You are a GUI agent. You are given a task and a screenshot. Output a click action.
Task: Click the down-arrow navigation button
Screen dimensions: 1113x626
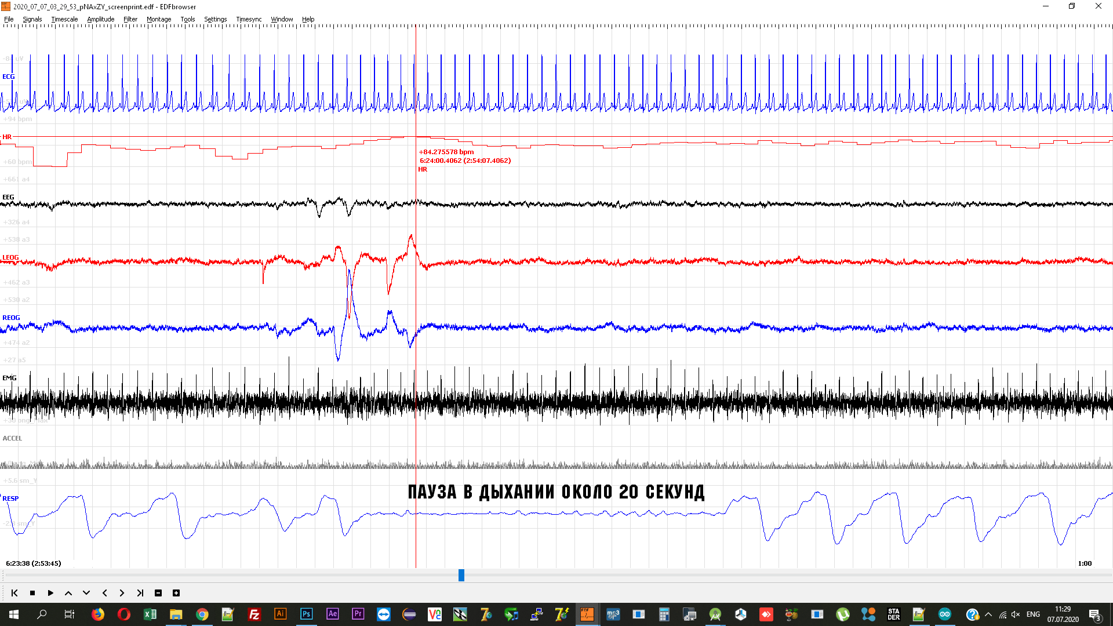(x=86, y=593)
